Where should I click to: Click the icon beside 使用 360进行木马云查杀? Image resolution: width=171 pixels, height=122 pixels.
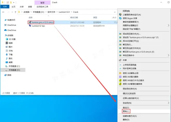[x=120, y=80]
